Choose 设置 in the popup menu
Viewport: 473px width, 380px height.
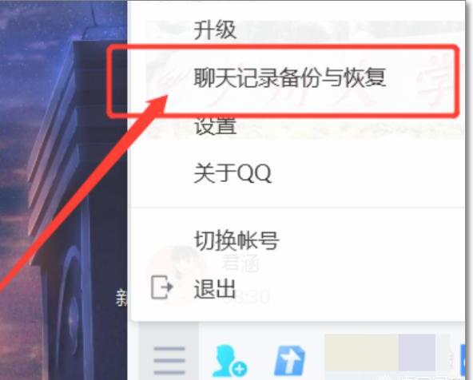click(x=215, y=126)
